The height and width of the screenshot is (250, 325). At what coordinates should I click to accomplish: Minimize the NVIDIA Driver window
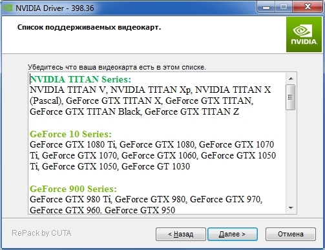tap(266, 8)
